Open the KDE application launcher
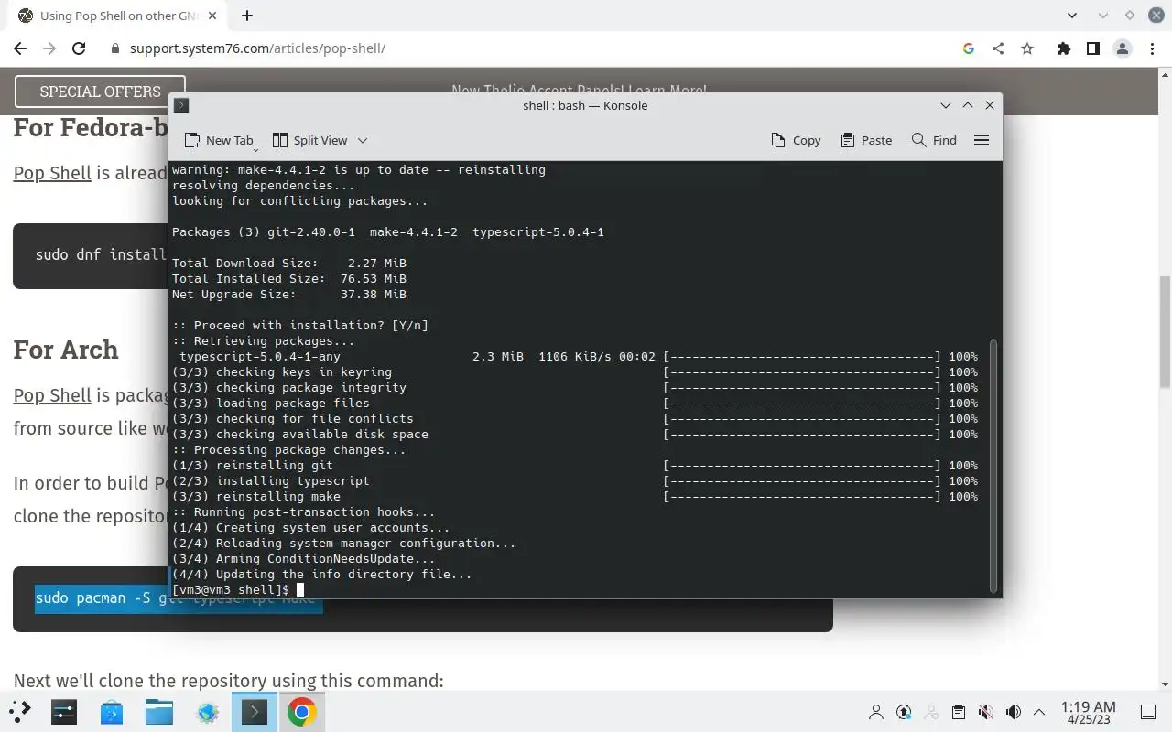Screen dimensions: 1172x732 coord(20,711)
